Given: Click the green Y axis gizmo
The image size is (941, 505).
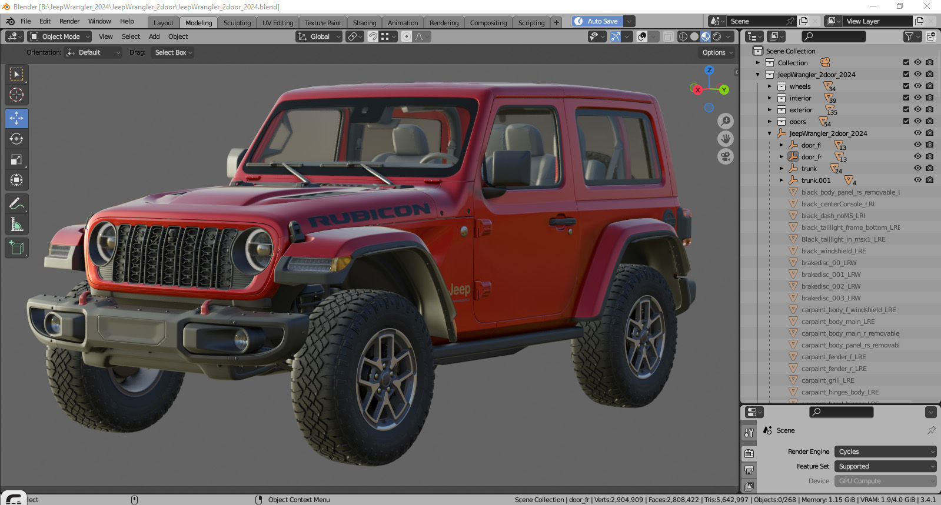Looking at the screenshot, I should pos(724,90).
